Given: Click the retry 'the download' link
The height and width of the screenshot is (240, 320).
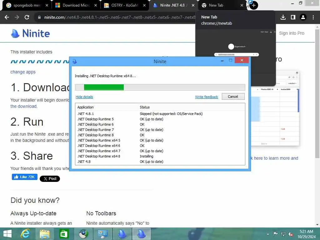Looking at the screenshot, I should tap(23, 106).
